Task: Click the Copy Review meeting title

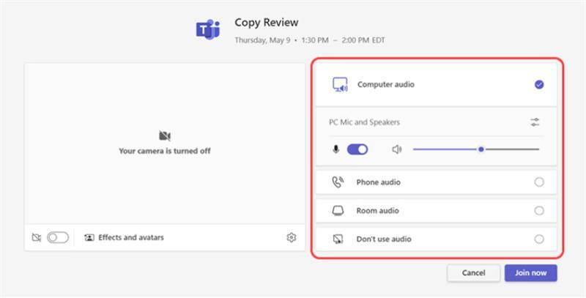Action: tap(267, 23)
